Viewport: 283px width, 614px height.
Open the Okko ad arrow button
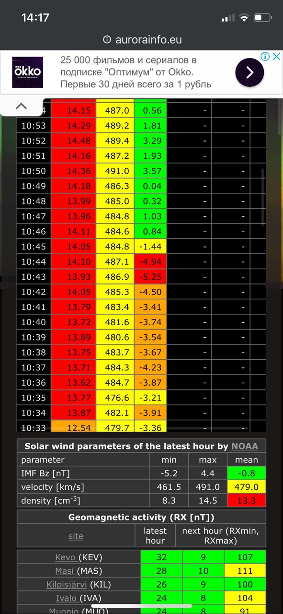[x=249, y=72]
